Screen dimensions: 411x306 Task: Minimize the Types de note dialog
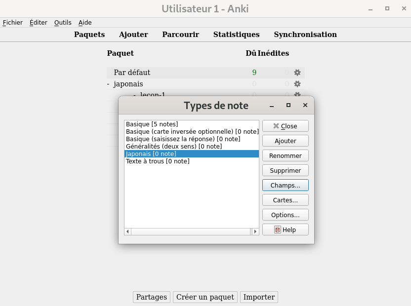click(272, 105)
